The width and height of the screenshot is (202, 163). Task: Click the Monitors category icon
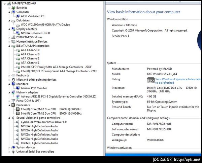click(13, 84)
